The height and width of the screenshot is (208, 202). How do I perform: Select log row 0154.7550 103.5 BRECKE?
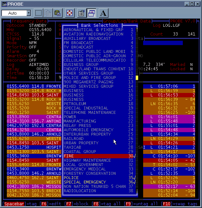point(34,191)
